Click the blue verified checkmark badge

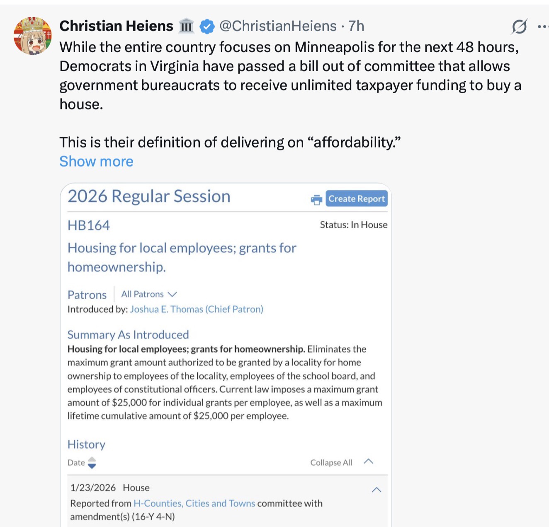[x=207, y=27]
